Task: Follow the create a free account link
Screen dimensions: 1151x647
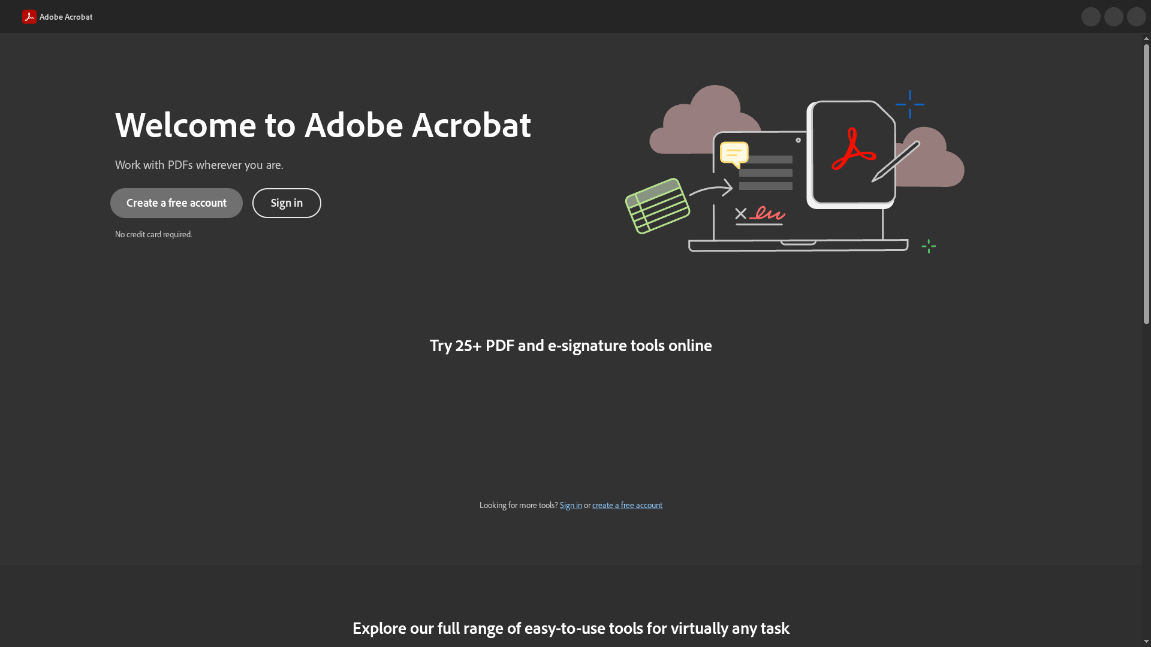Action: point(627,504)
